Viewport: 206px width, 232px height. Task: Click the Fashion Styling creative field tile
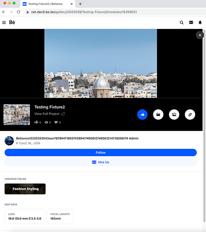(25, 189)
